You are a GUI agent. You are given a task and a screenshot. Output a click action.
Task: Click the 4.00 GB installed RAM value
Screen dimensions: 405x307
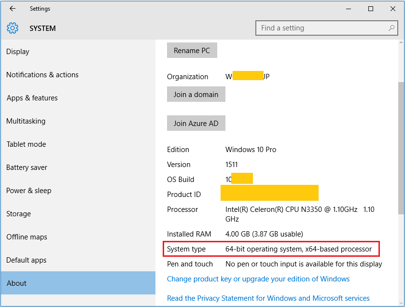click(x=264, y=234)
